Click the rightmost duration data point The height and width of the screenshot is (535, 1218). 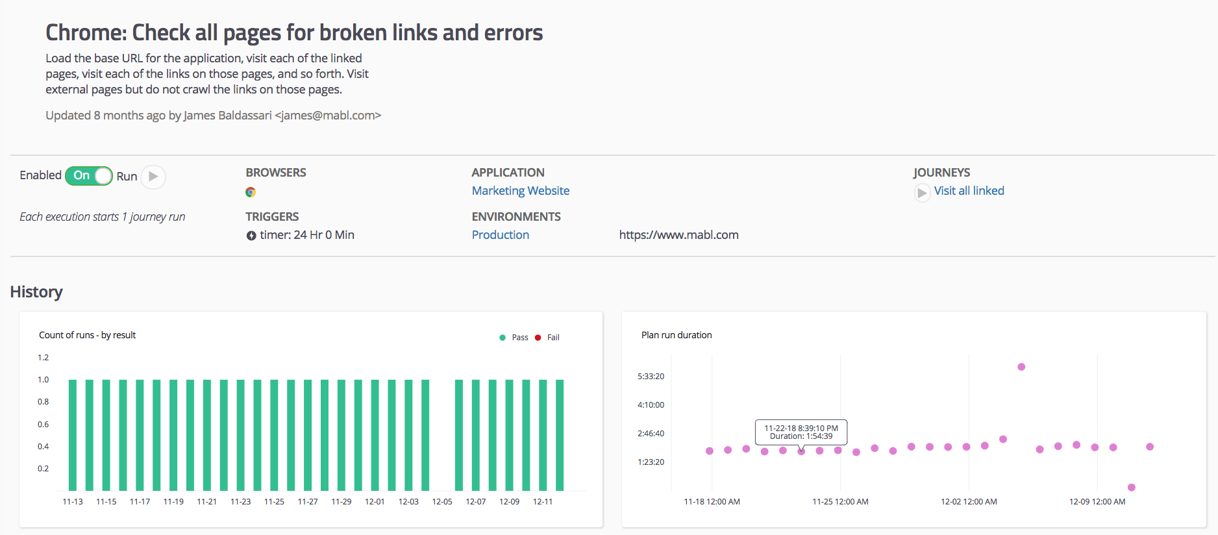[x=1150, y=447]
